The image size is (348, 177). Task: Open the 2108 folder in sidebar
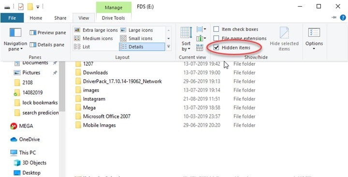pos(28,83)
